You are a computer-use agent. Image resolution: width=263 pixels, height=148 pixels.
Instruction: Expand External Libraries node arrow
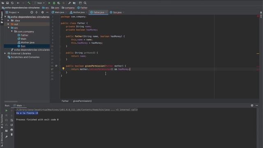point(5,53)
